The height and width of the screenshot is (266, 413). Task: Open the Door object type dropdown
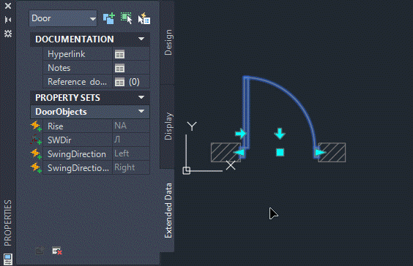(63, 18)
